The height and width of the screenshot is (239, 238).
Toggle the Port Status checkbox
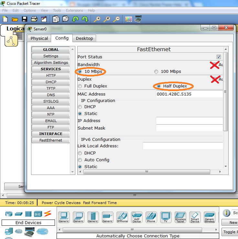[219, 57]
